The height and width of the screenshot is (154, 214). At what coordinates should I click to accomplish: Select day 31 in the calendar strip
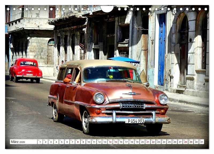(x=202, y=142)
